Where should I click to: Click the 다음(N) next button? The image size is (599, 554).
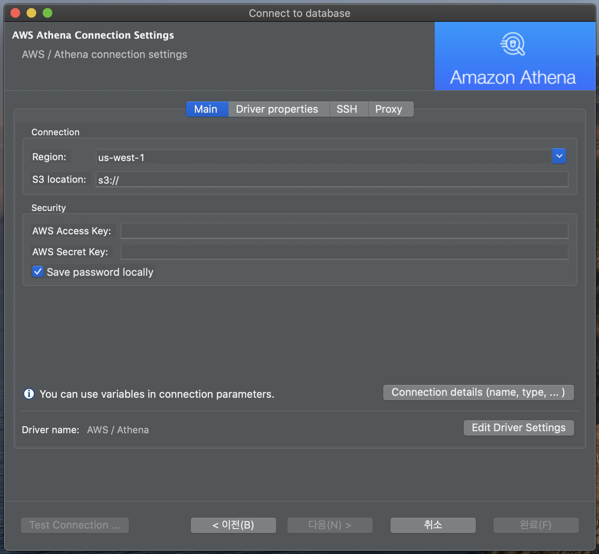(x=330, y=525)
